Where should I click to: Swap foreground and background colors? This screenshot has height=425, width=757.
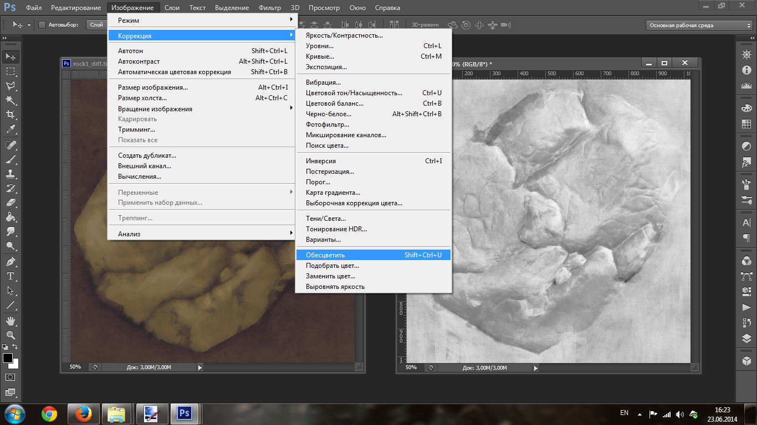tap(15, 346)
